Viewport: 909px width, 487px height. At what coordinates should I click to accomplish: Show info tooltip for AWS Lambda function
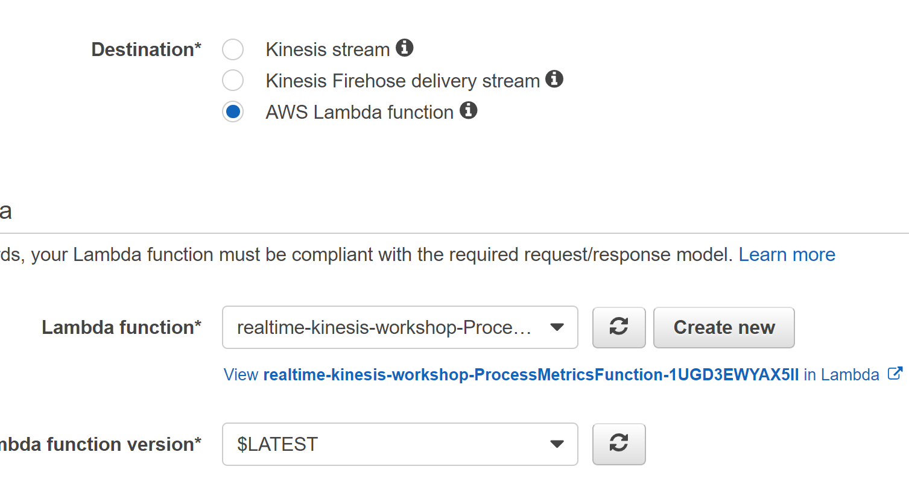click(469, 110)
